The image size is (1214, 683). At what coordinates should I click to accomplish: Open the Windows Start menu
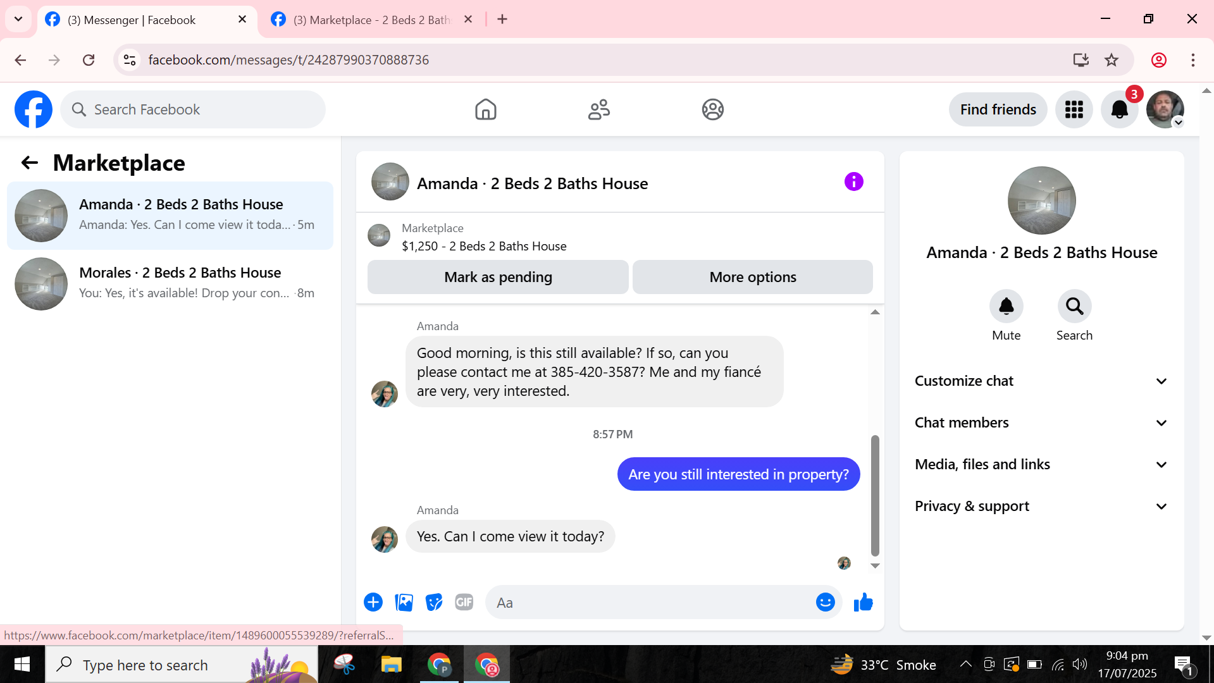pyautogui.click(x=22, y=665)
